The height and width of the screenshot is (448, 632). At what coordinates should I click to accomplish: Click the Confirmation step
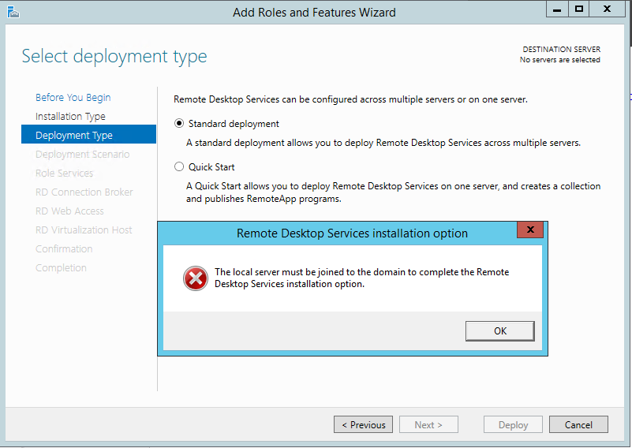pos(64,249)
